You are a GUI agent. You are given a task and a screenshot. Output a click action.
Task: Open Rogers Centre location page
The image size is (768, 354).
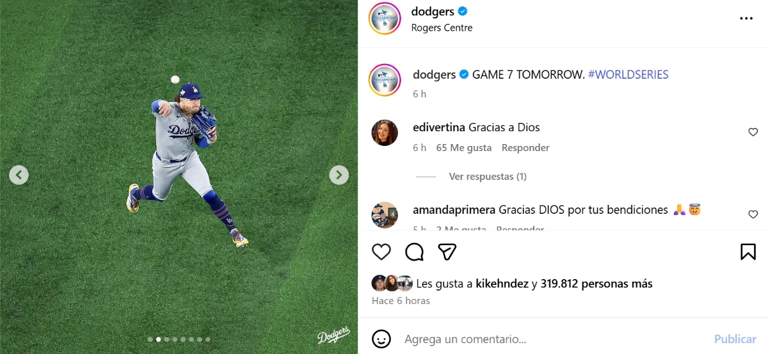click(x=442, y=28)
